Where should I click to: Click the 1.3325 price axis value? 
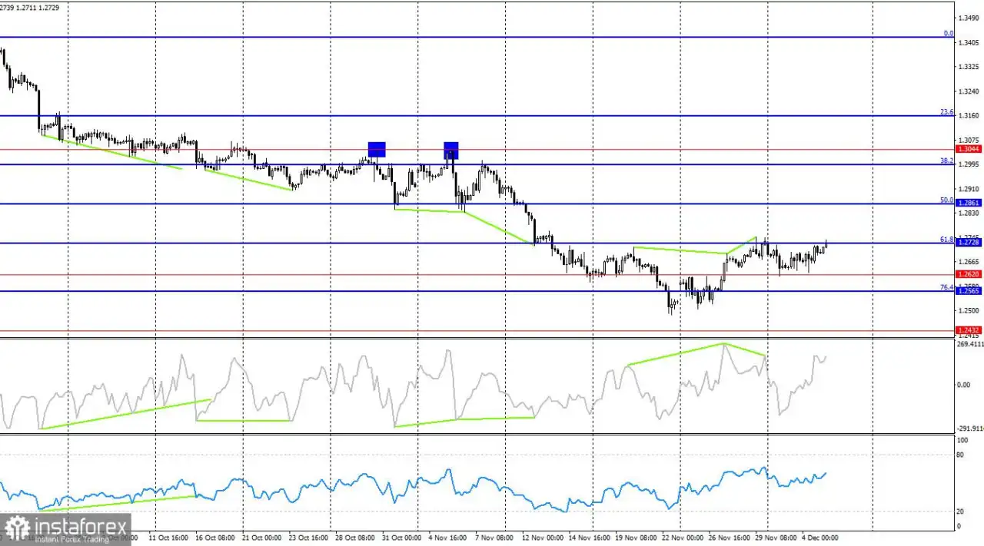click(967, 67)
